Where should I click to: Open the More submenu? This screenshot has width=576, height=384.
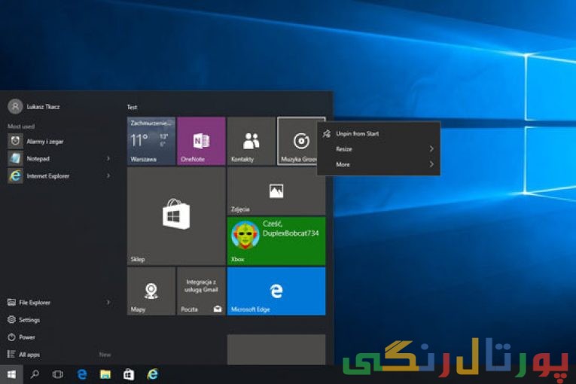379,164
